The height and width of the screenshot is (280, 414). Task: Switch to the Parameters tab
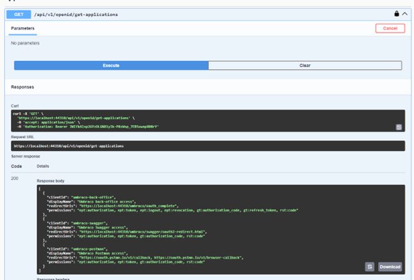click(23, 28)
